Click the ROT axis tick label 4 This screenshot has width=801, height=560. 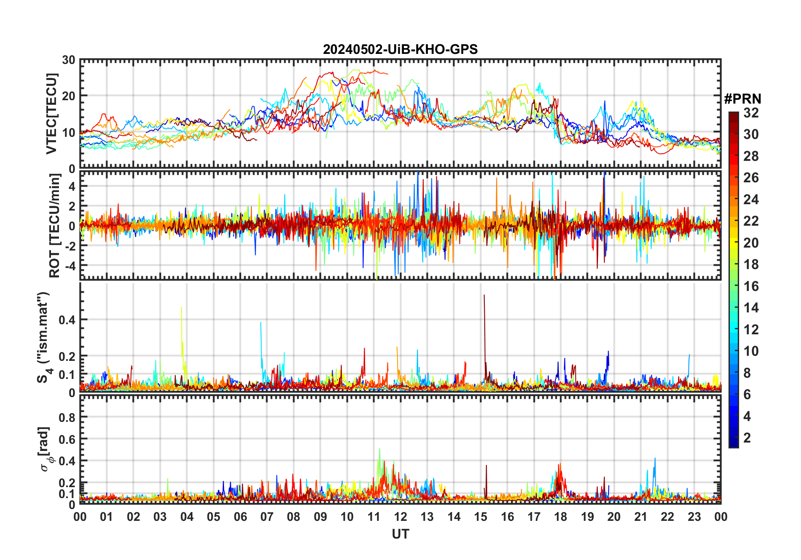point(72,186)
